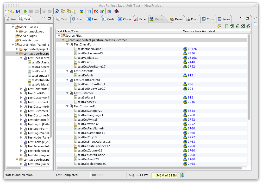This screenshot has height=184, width=262.
Task: Export results using the green X Excel icon
Action: [243, 26]
